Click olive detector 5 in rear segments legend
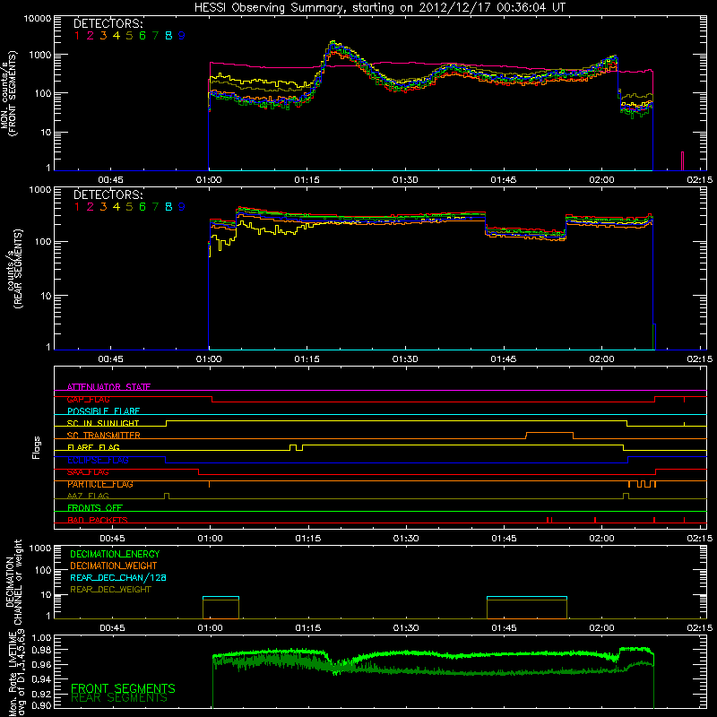 pyautogui.click(x=129, y=207)
